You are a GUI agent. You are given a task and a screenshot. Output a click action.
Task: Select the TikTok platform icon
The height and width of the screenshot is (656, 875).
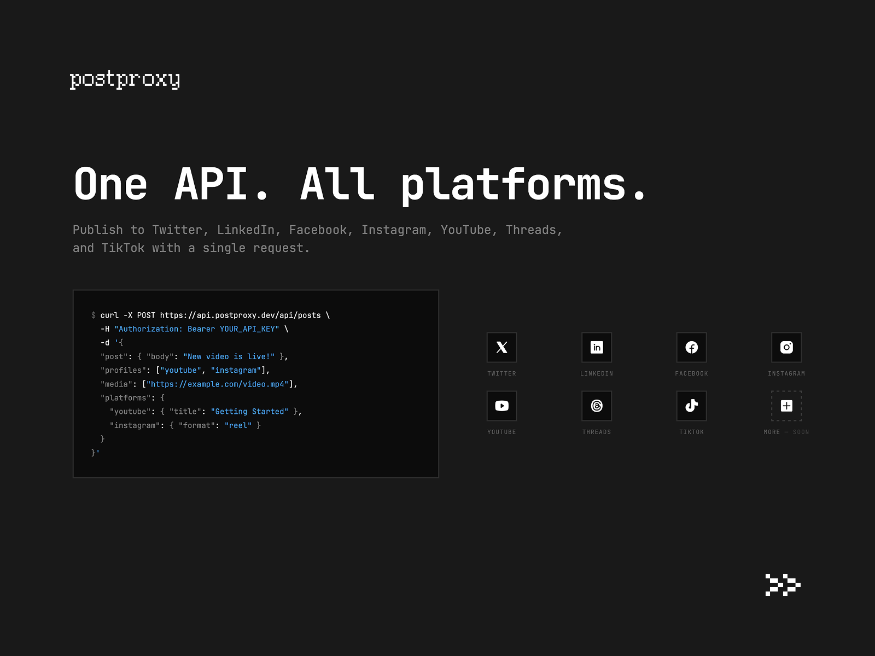[691, 406]
